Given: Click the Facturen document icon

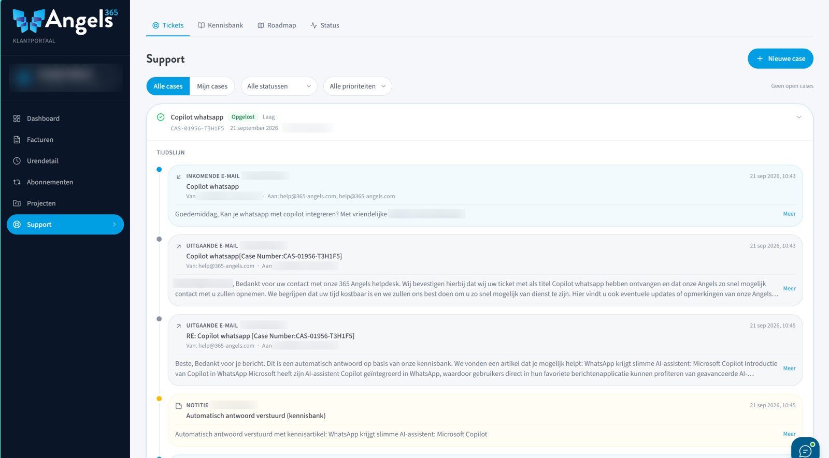Looking at the screenshot, I should [17, 140].
